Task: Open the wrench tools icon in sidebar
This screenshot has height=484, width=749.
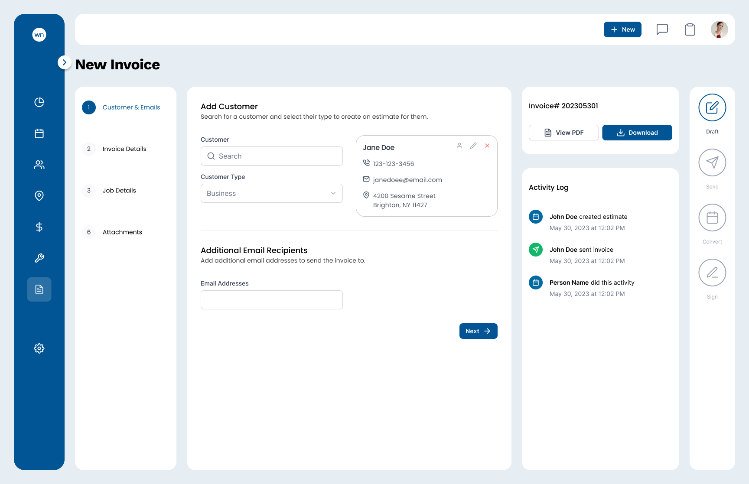Action: tap(39, 258)
